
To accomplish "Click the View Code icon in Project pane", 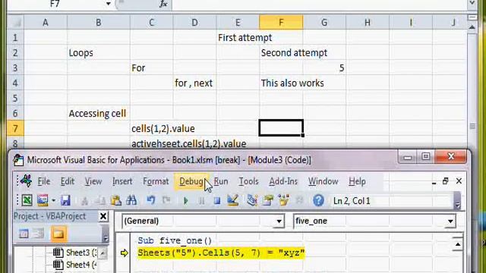I will click(24, 234).
